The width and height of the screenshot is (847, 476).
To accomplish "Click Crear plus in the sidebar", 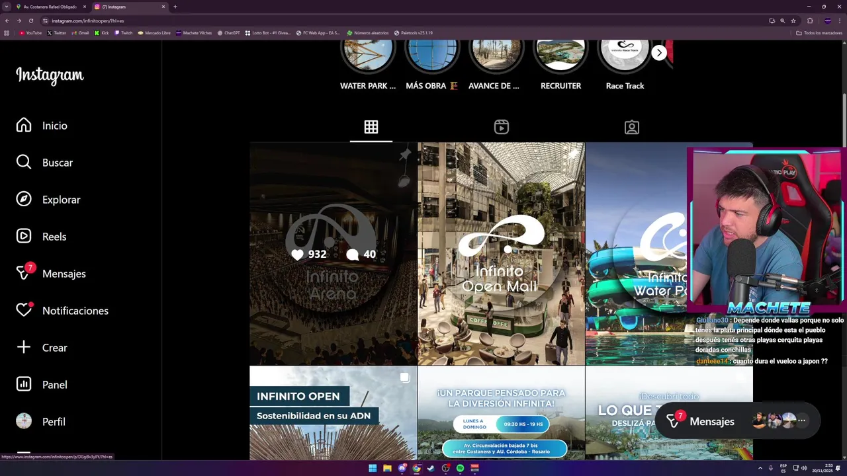I will (42, 348).
